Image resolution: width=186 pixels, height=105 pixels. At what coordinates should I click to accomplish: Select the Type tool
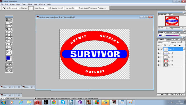(10, 44)
